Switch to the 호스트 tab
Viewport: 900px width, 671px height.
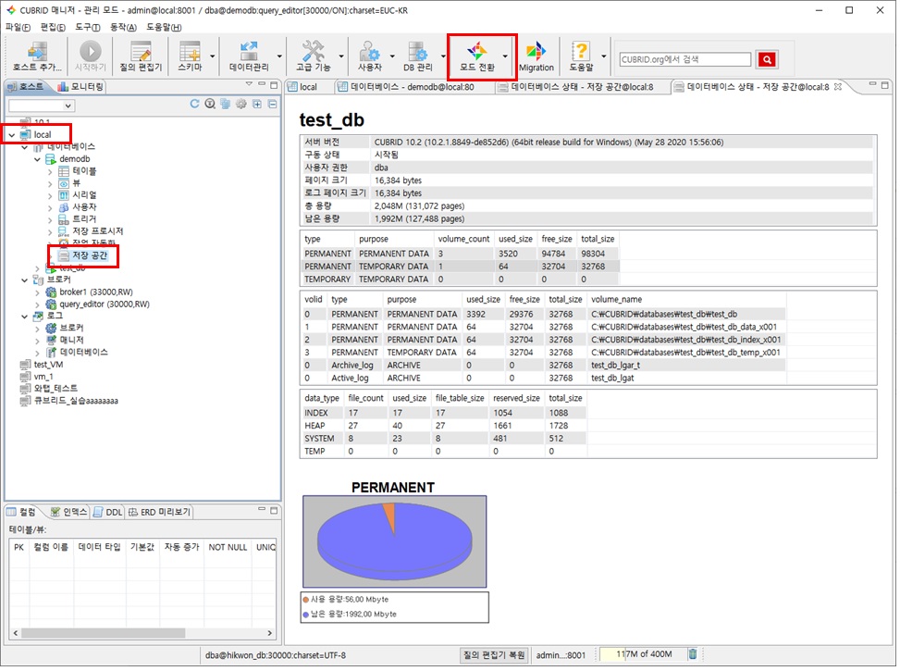tap(25, 87)
